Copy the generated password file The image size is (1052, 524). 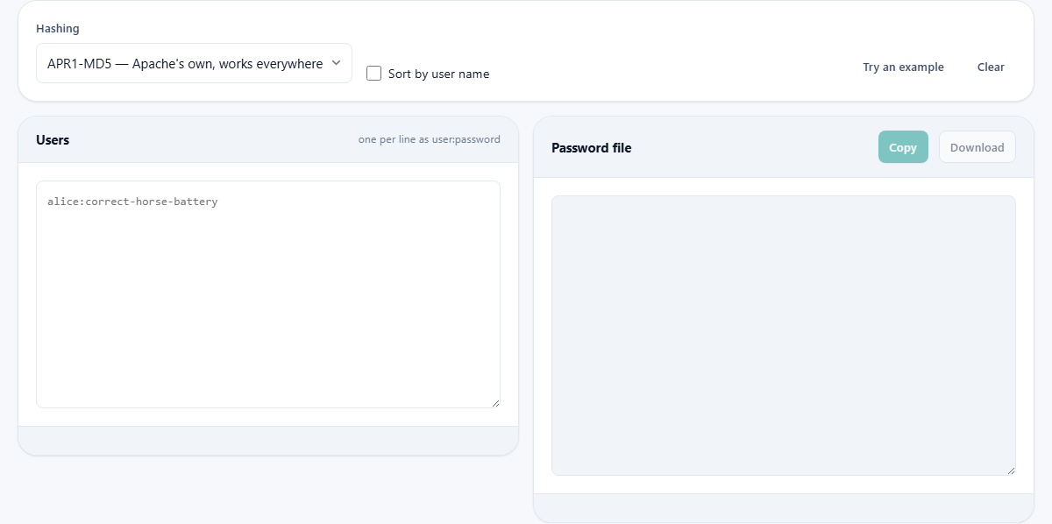pos(903,147)
